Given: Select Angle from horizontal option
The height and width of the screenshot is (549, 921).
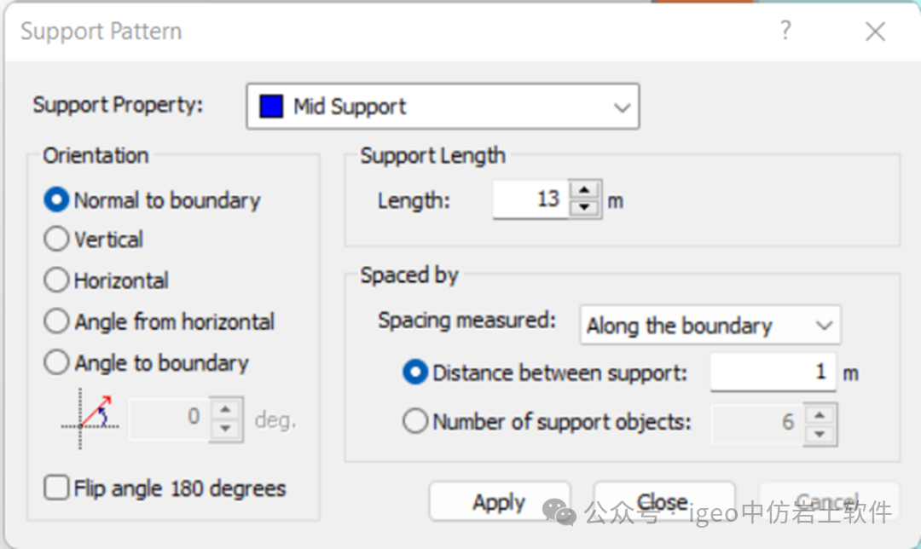Looking at the screenshot, I should click(x=56, y=321).
